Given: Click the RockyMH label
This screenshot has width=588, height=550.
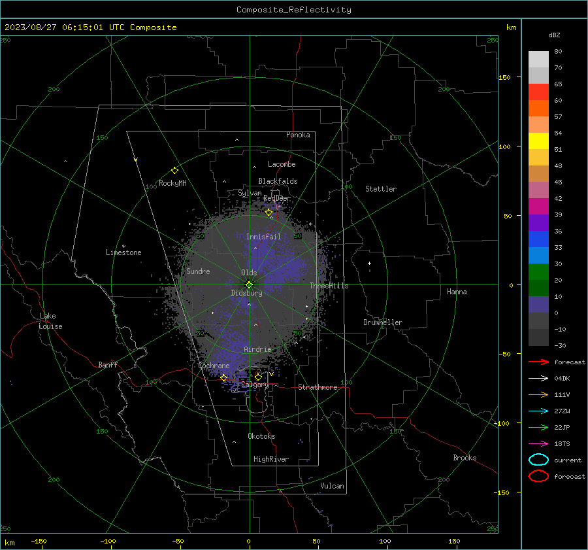Looking at the screenshot, I should [x=172, y=183].
